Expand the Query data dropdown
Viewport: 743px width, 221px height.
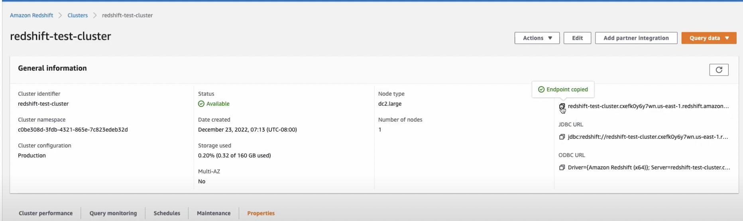(709, 38)
